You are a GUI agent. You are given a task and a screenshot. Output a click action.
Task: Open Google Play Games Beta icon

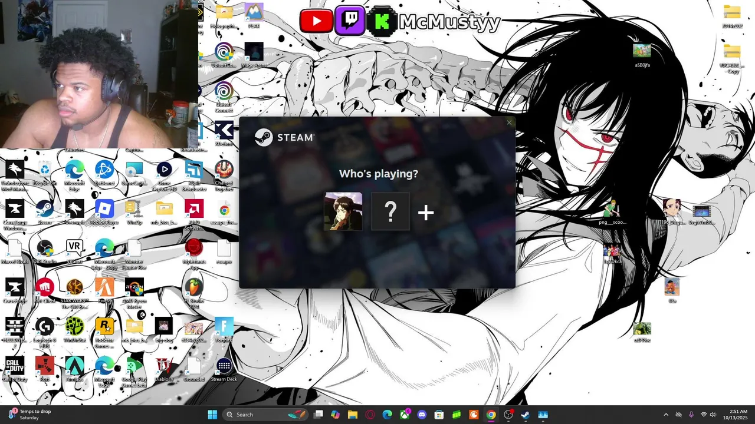click(x=134, y=372)
